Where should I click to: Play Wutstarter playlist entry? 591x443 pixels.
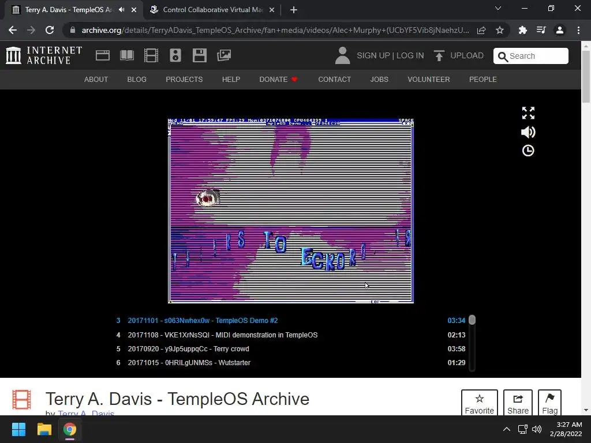[x=291, y=363]
